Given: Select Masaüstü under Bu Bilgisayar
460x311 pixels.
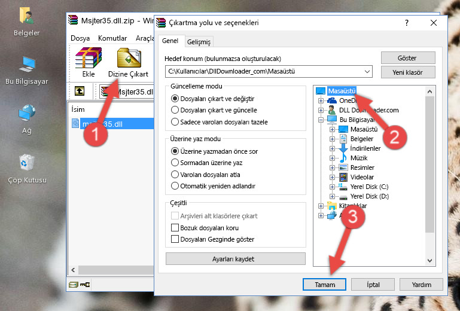Looking at the screenshot, I should click(x=364, y=129).
